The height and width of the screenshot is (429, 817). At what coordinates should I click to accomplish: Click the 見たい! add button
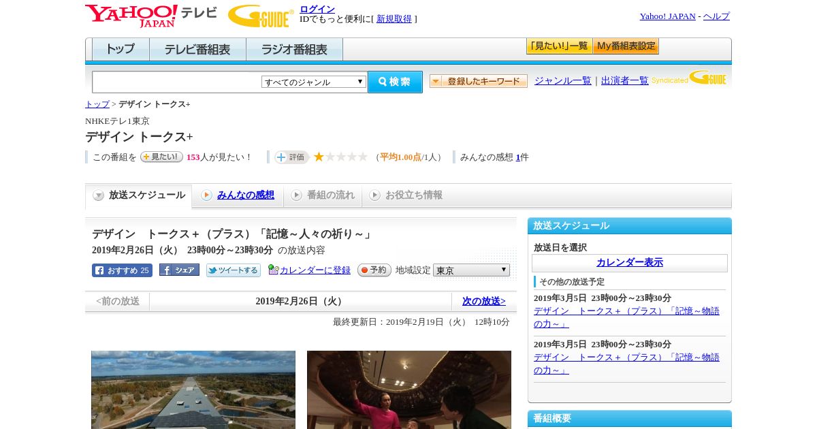161,157
